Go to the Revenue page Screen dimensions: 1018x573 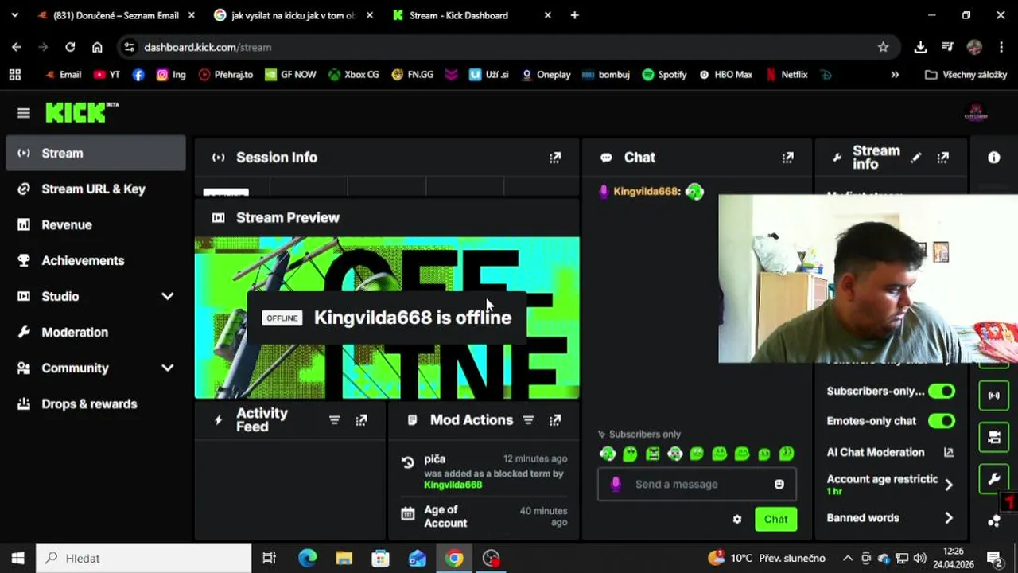point(95,224)
